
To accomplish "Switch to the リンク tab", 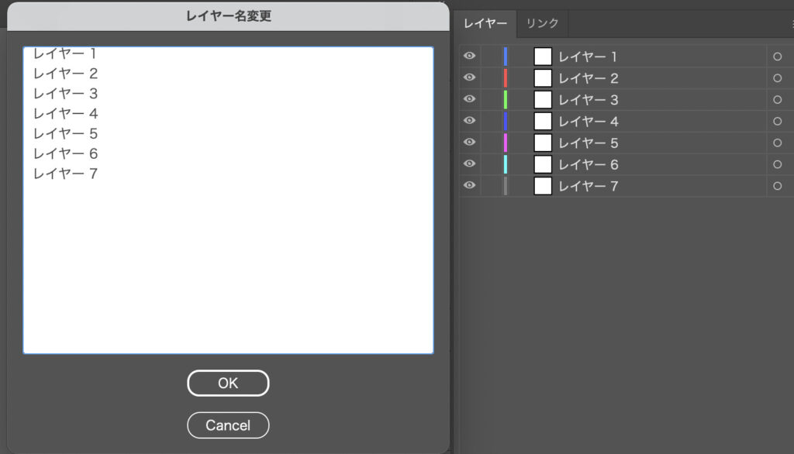I will point(542,23).
